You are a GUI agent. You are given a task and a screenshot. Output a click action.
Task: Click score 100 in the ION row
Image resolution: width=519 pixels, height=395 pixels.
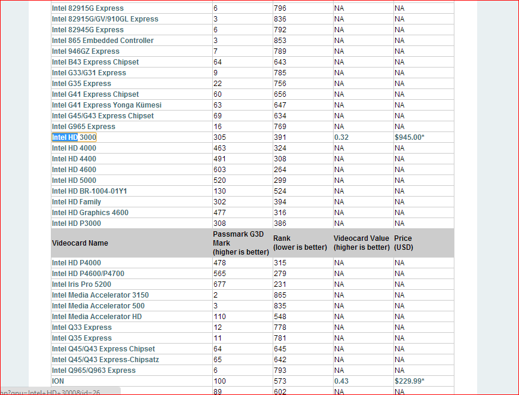220,381
